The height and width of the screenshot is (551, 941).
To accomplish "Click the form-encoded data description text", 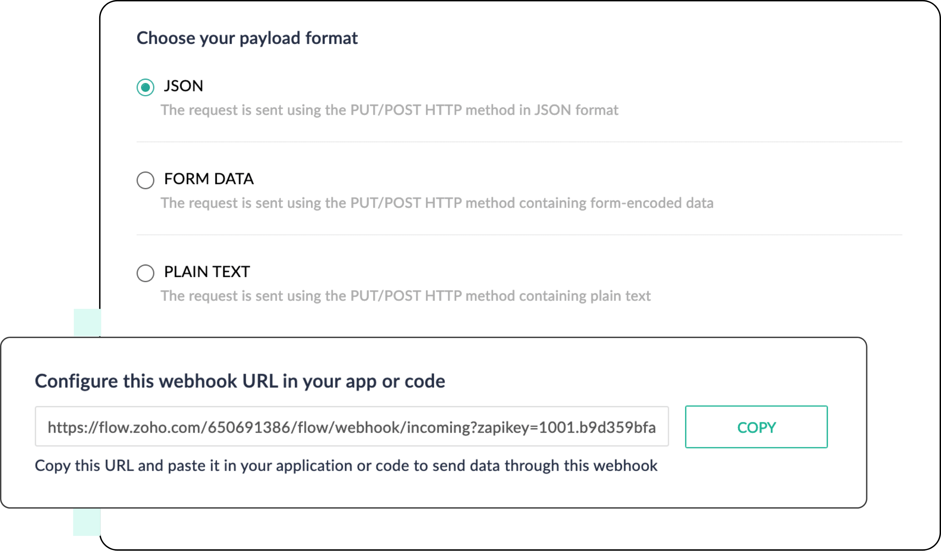I will [x=437, y=203].
